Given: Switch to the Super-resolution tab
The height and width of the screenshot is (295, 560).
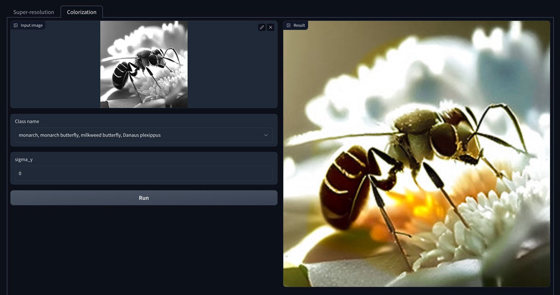Looking at the screenshot, I should (x=33, y=12).
